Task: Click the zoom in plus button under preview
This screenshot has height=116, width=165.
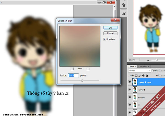Action: (x=88, y=69)
